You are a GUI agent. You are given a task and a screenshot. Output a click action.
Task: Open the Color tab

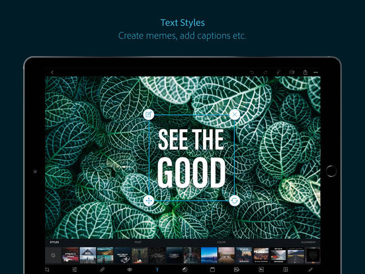click(221, 242)
